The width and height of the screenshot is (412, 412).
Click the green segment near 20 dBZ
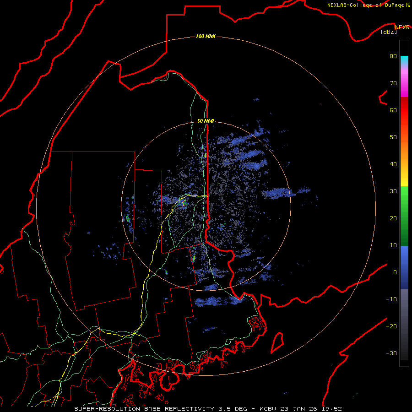[404, 217]
